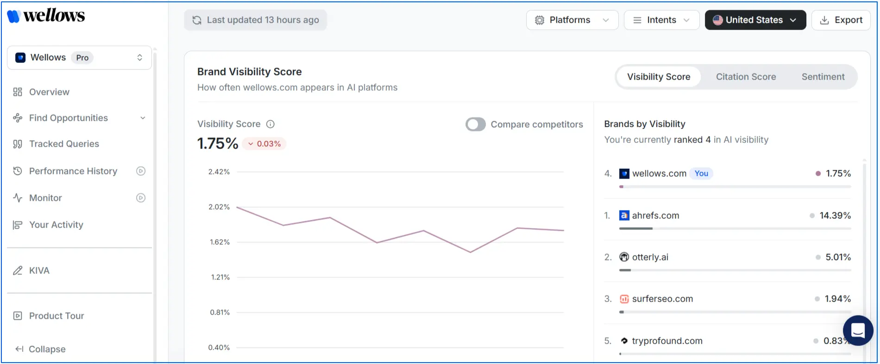Click the Wellows workspace square icon

pyautogui.click(x=20, y=57)
